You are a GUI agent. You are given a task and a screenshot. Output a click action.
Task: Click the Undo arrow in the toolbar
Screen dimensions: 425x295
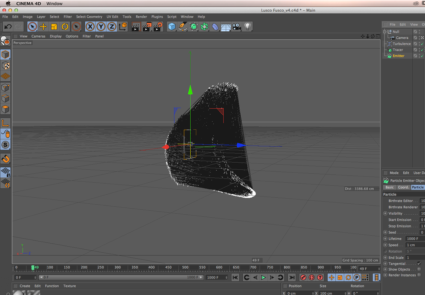8,27
